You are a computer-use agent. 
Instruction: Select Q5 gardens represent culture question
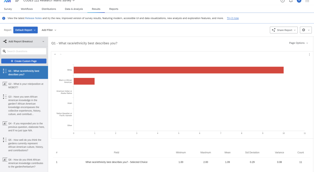point(24,145)
